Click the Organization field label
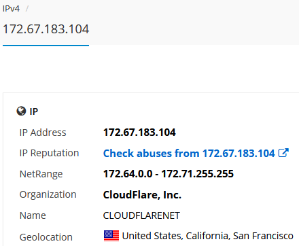 click(x=48, y=195)
